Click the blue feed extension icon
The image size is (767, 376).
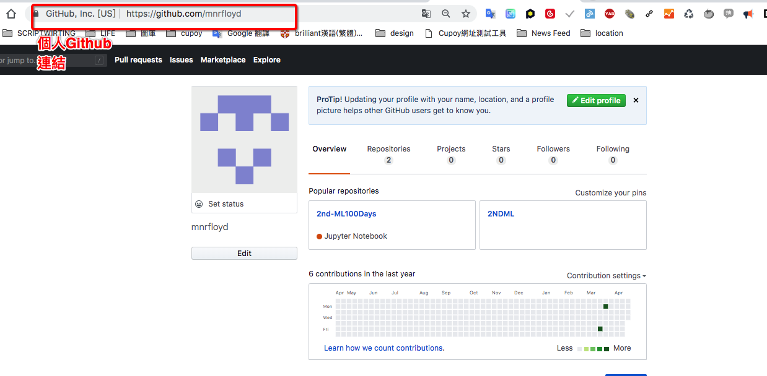590,14
